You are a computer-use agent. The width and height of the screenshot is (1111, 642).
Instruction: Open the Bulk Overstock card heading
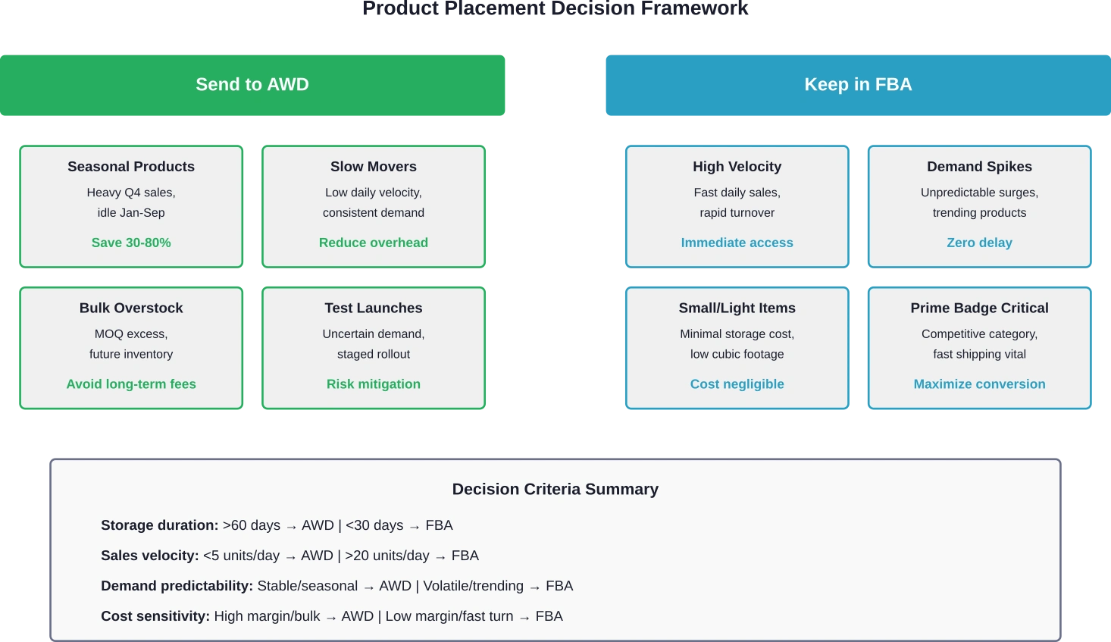131,308
